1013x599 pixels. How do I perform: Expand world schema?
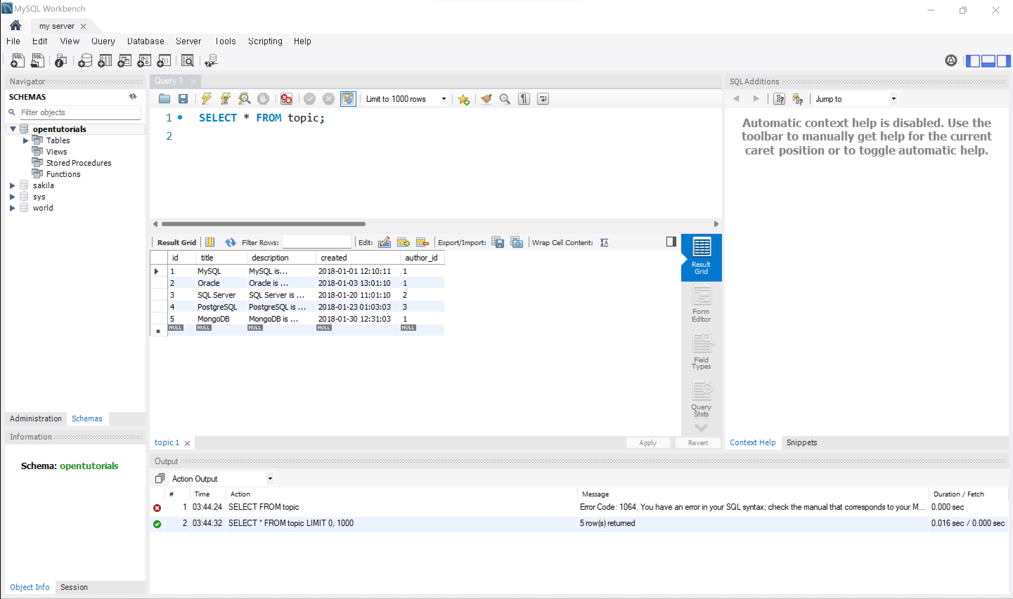click(x=12, y=208)
